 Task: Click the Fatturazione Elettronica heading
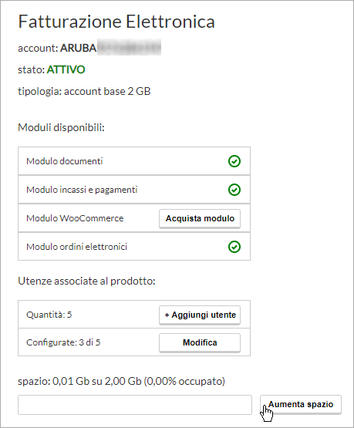[x=116, y=22]
